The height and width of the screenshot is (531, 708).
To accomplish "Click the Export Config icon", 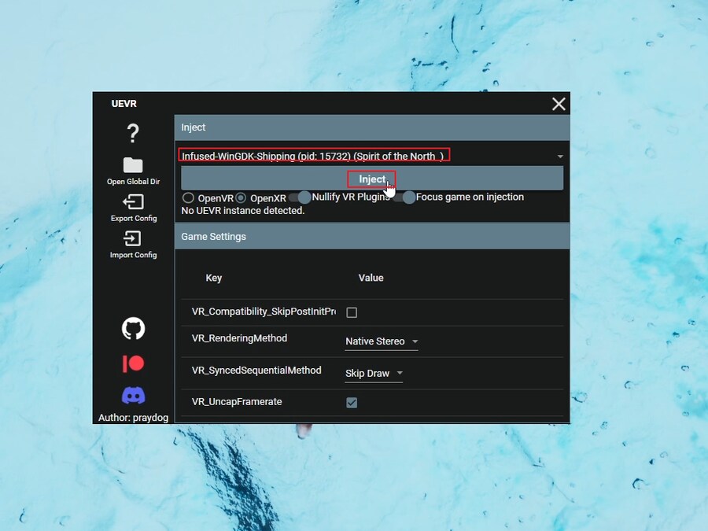I will [133, 202].
